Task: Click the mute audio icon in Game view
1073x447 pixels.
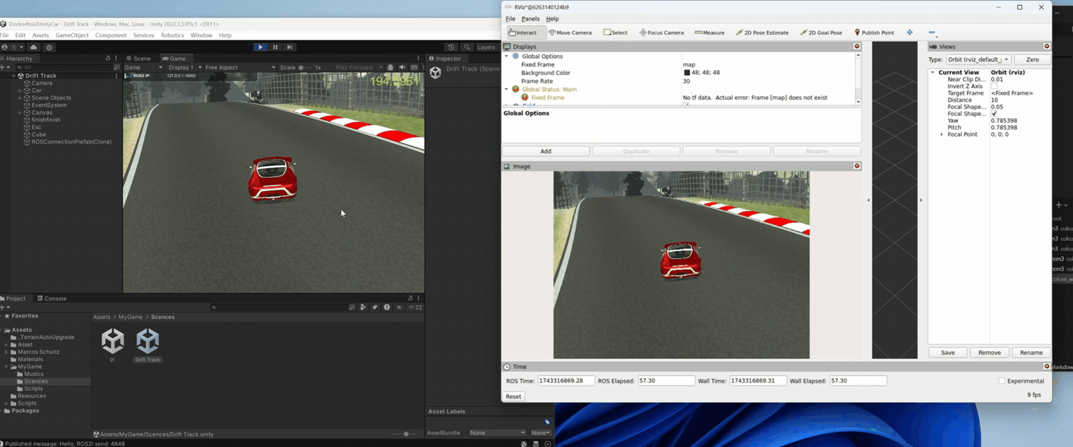Action: 402,67
